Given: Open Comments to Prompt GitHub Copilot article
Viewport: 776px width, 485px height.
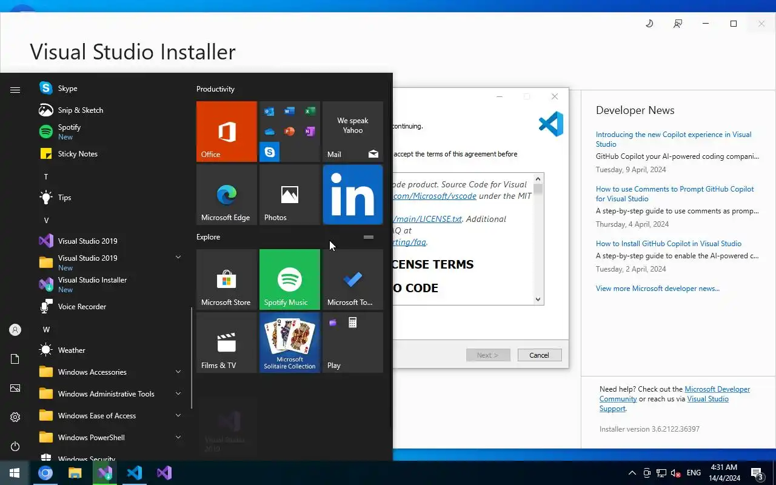Looking at the screenshot, I should point(675,194).
